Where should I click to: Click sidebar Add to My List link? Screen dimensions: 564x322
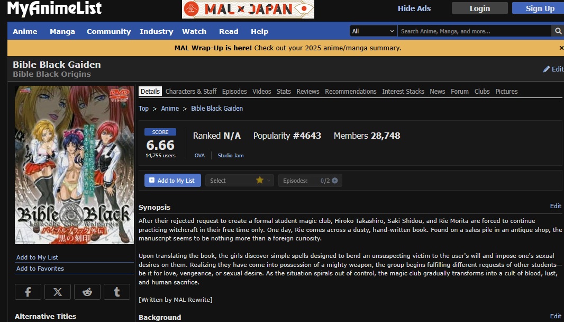[x=37, y=257]
